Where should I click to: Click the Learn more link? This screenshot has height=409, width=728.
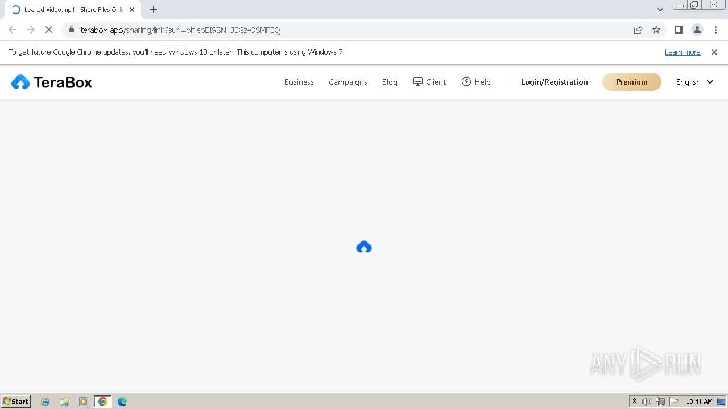click(x=682, y=52)
